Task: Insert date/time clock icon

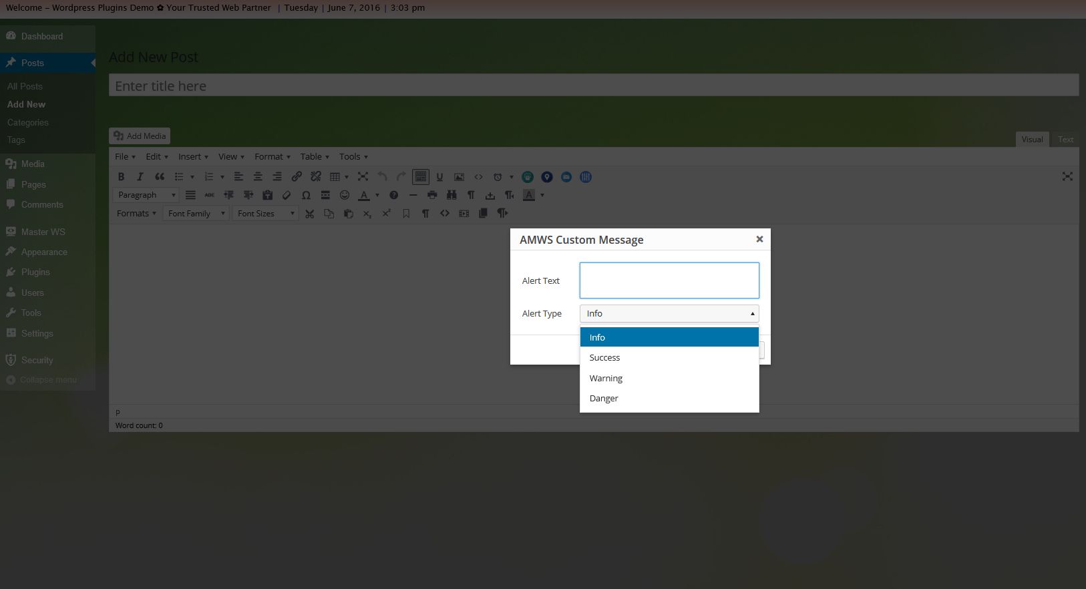Action: point(498,177)
